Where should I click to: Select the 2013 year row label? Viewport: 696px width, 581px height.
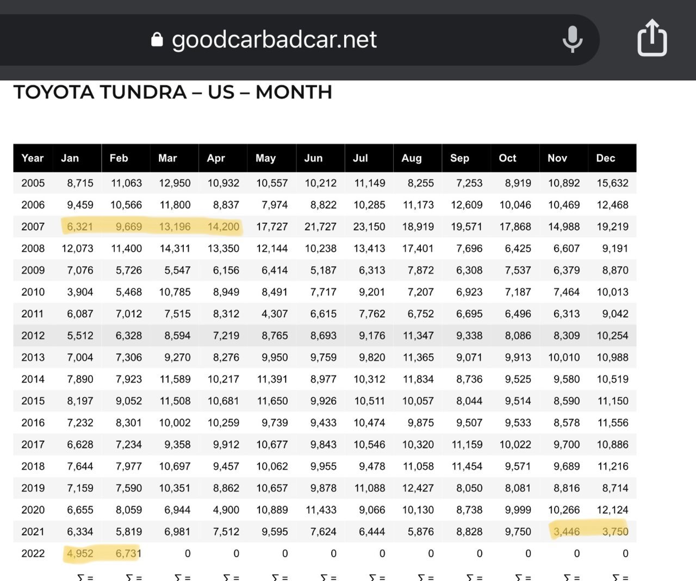coord(33,358)
